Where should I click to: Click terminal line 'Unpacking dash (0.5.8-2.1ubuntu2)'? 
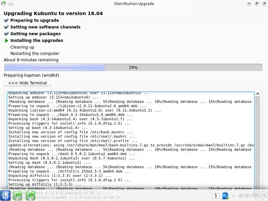tap(72, 158)
